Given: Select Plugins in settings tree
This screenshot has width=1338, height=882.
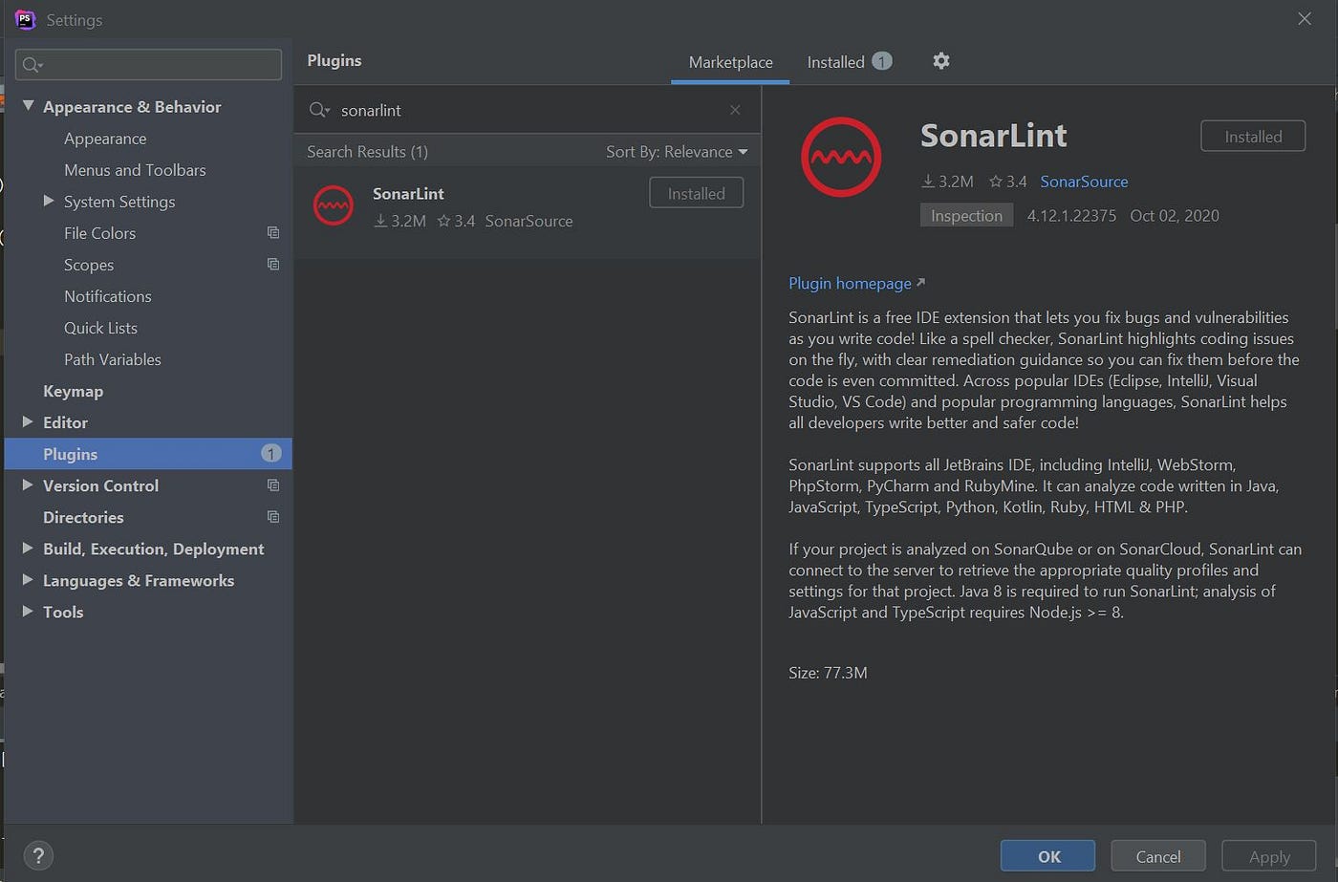Looking at the screenshot, I should tap(148, 453).
